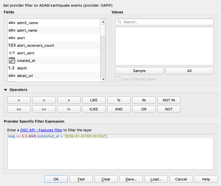Insert the OR operator

pyautogui.click(x=144, y=109)
